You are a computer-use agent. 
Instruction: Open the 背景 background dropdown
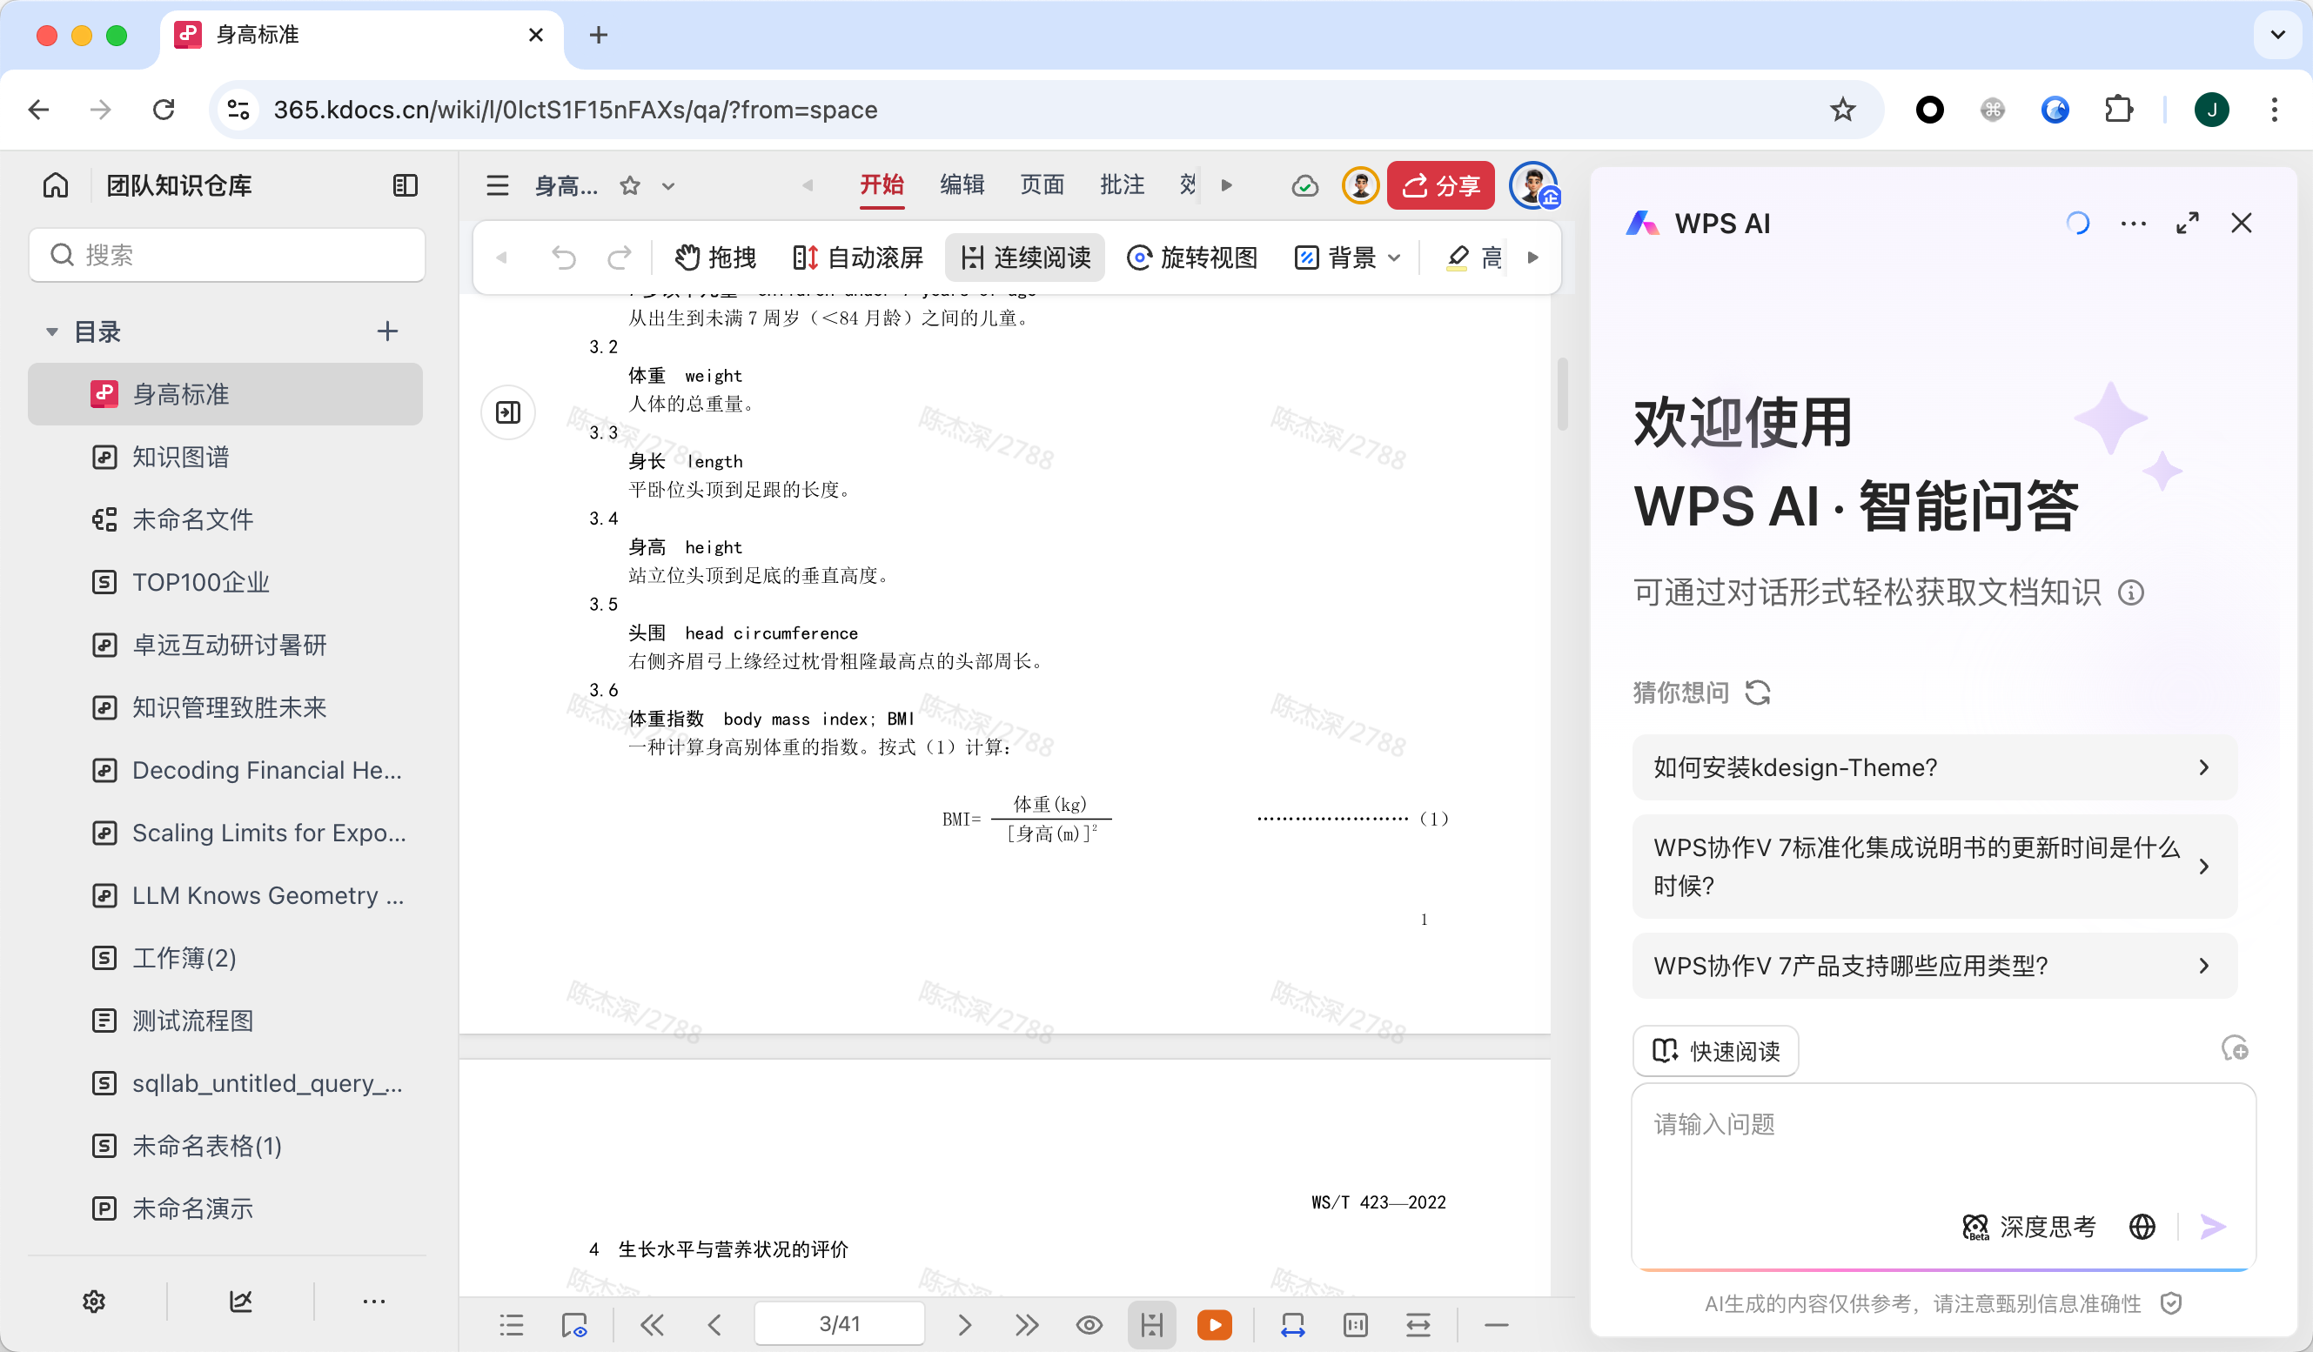tap(1347, 258)
